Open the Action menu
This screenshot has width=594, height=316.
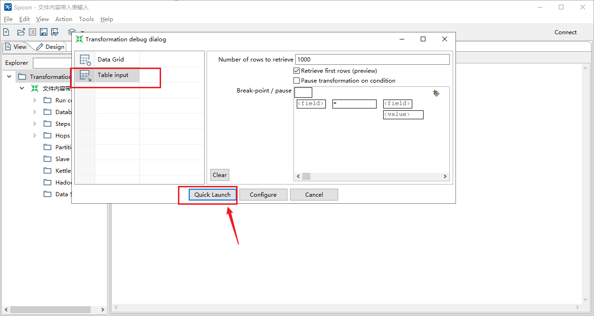(64, 19)
